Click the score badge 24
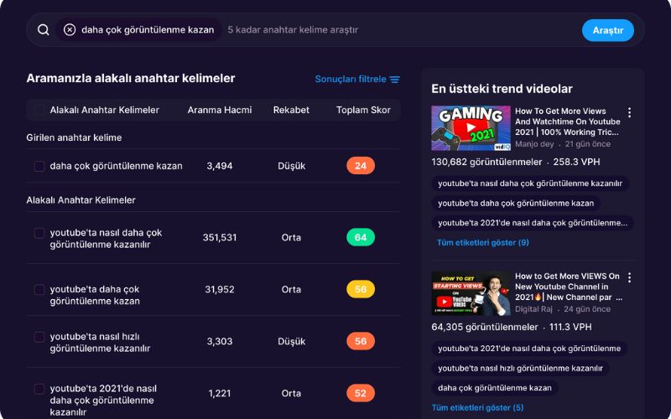Image resolution: width=671 pixels, height=419 pixels. click(x=361, y=165)
